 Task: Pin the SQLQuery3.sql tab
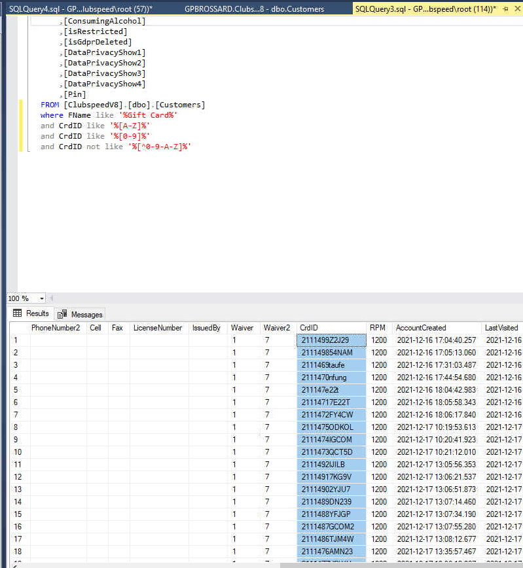[x=505, y=9]
